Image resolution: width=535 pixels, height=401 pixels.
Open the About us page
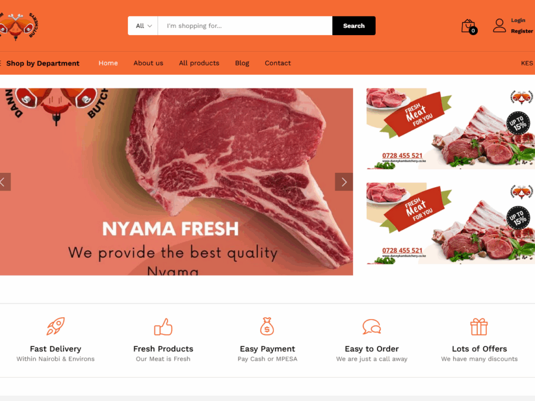coord(149,63)
